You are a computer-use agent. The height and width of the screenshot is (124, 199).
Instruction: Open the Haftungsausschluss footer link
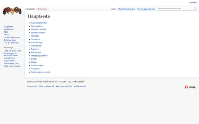pyautogui.click(x=64, y=86)
